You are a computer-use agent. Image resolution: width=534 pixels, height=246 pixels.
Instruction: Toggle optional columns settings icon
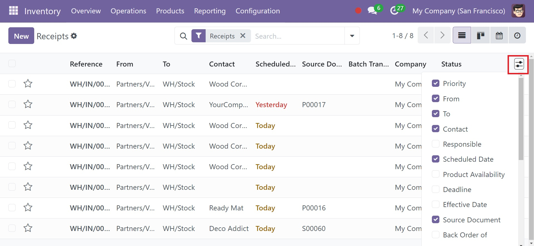pos(519,64)
